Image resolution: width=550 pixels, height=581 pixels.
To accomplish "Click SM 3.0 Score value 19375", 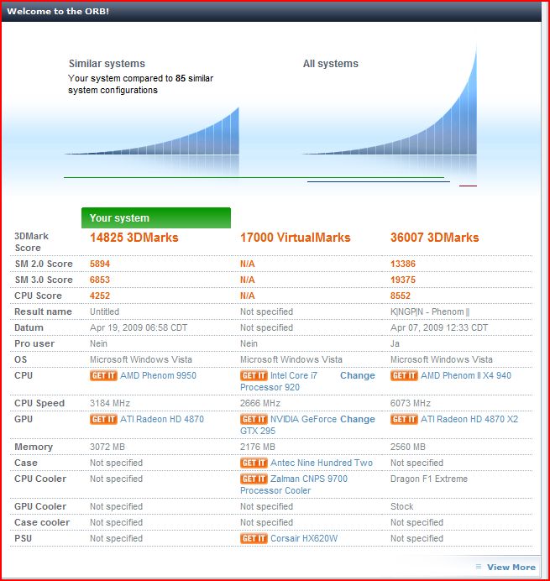I will 403,280.
